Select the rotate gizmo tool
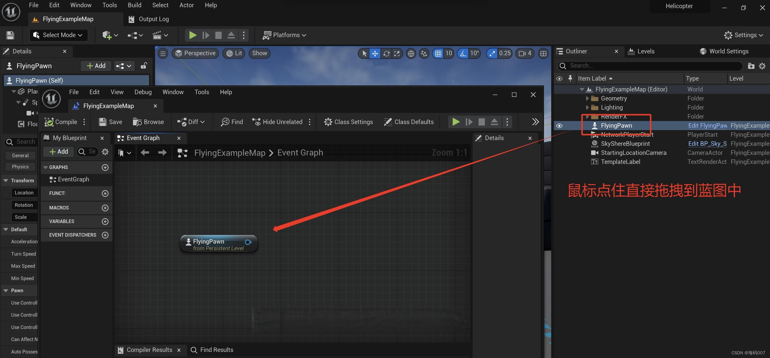Viewport: 770px width, 358px height. [x=386, y=53]
